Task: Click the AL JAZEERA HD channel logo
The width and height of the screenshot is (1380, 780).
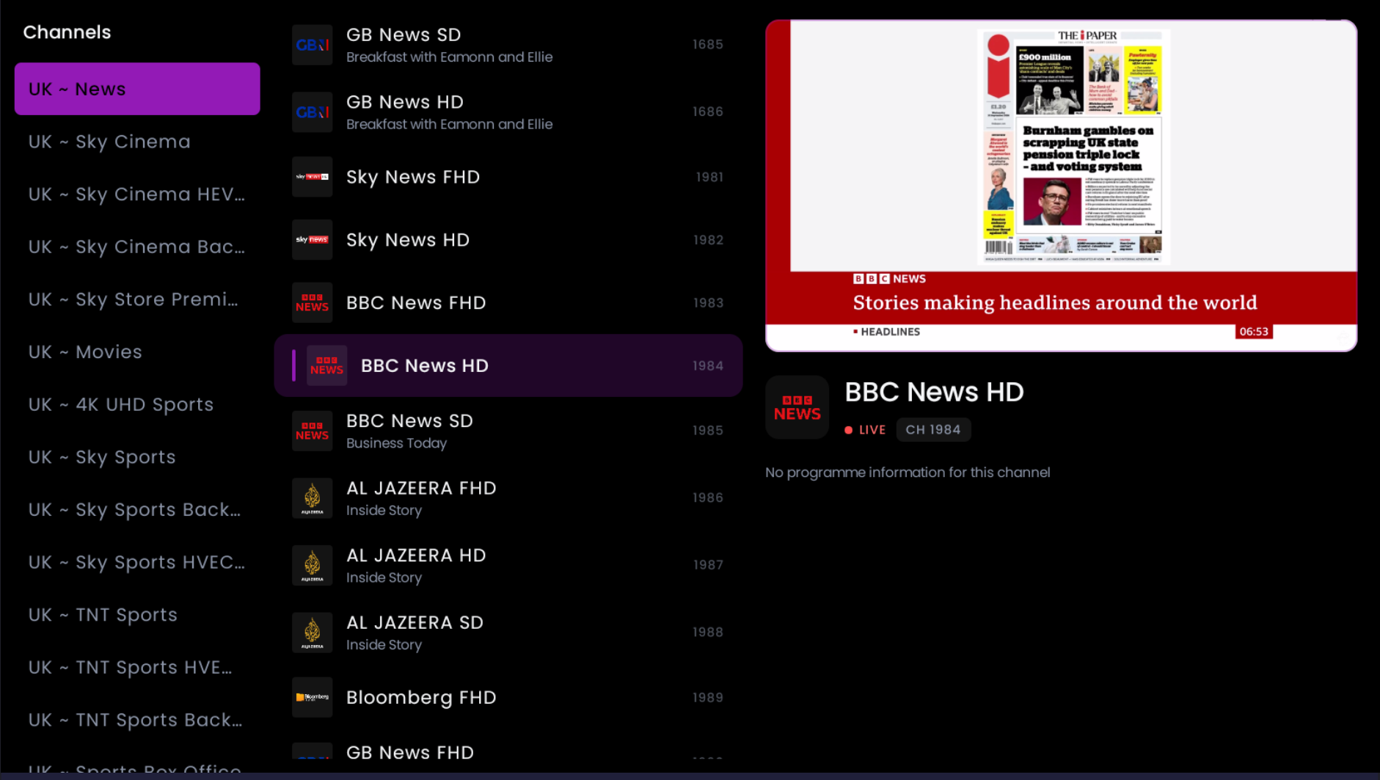Action: pyautogui.click(x=312, y=566)
